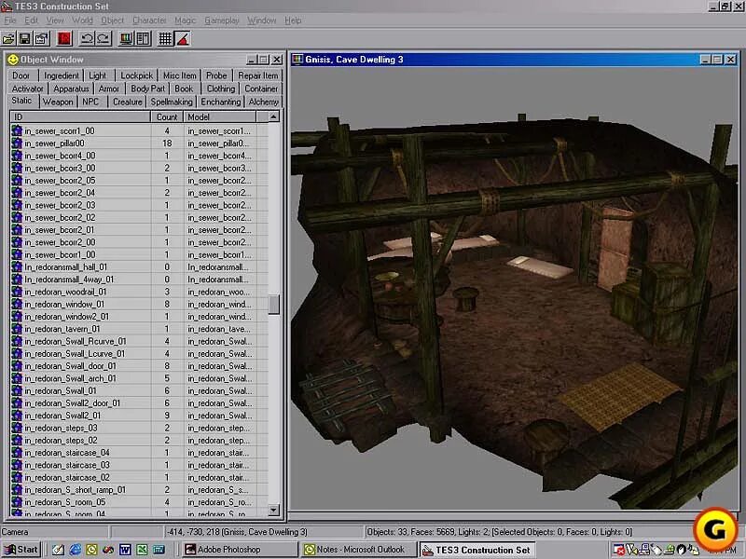Switch to the Book tab
The height and width of the screenshot is (559, 746).
click(x=184, y=89)
